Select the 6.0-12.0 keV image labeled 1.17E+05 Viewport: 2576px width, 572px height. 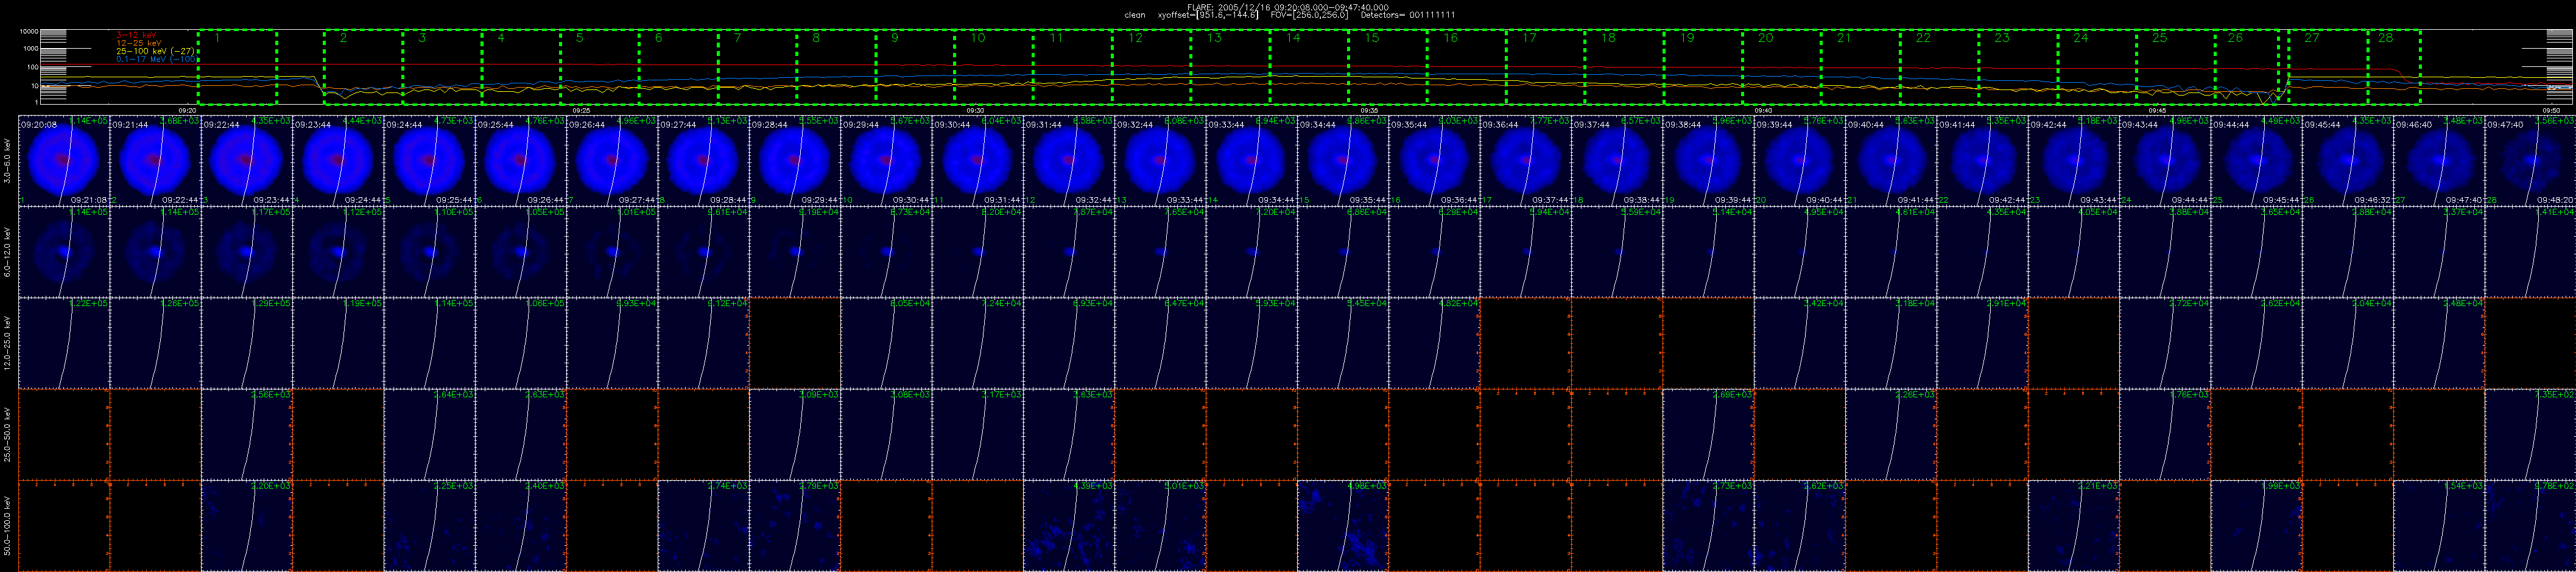coord(246,252)
